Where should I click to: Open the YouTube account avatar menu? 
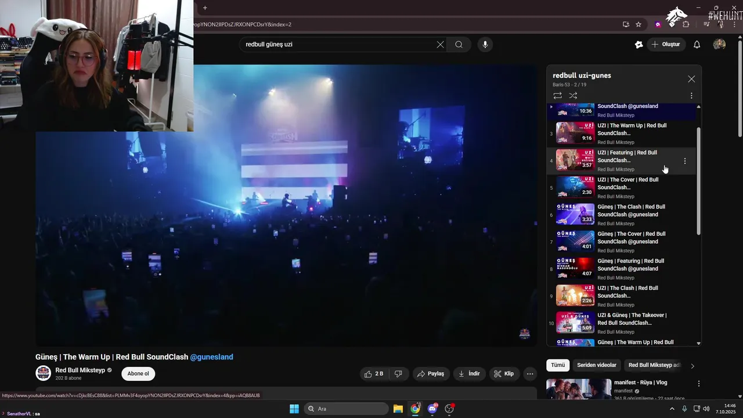coord(720,44)
